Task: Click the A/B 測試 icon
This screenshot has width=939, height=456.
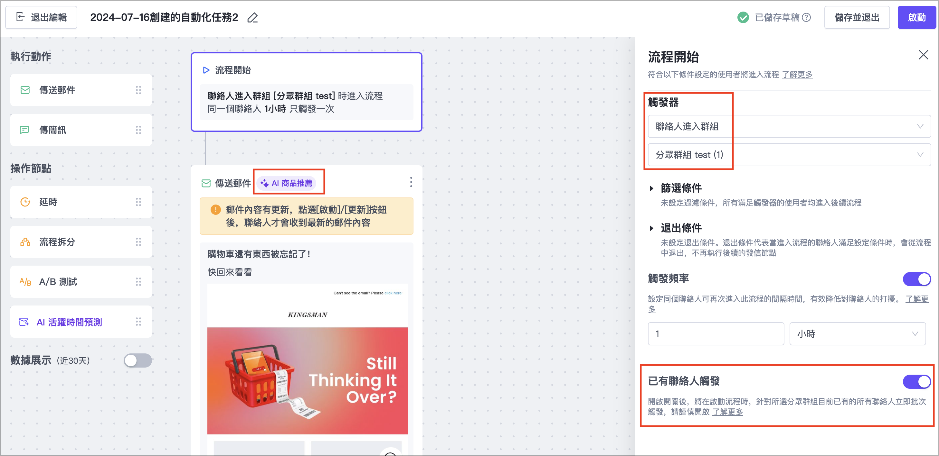Action: [25, 282]
